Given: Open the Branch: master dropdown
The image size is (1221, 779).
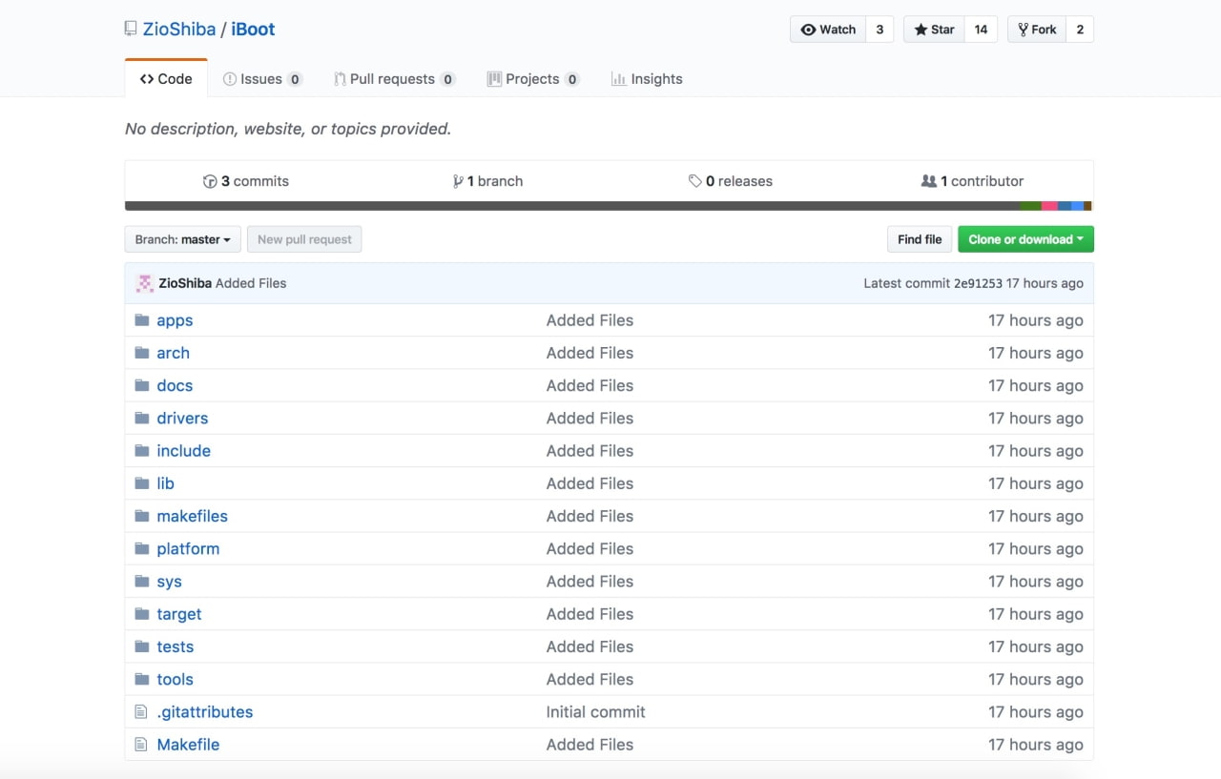Looking at the screenshot, I should (182, 239).
